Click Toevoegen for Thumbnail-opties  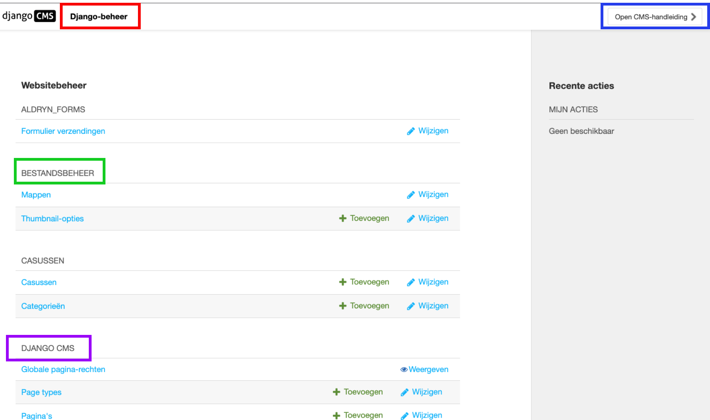(x=364, y=219)
